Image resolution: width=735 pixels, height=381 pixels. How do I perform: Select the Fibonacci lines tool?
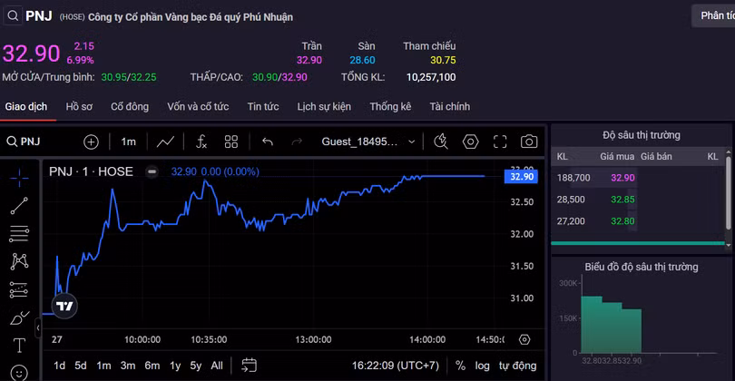pos(19,233)
